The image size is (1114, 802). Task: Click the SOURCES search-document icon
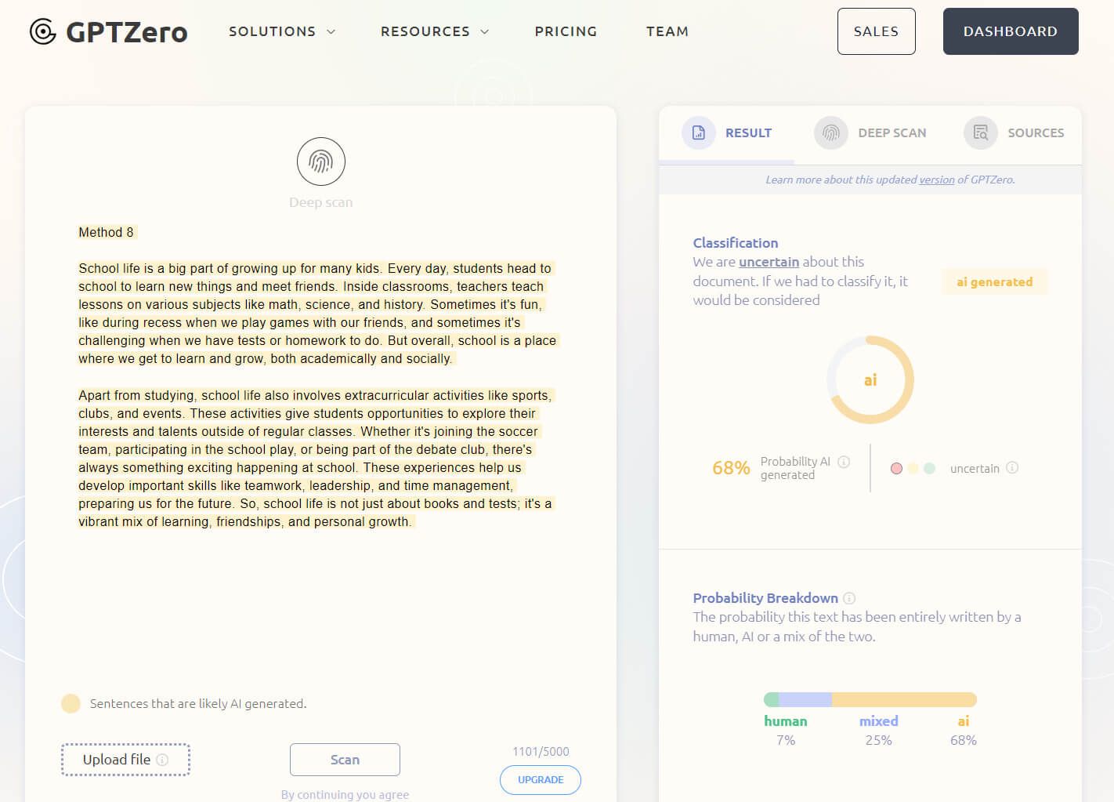980,132
